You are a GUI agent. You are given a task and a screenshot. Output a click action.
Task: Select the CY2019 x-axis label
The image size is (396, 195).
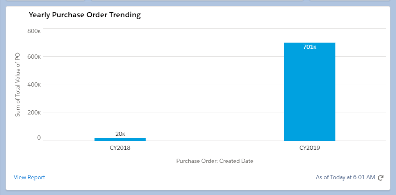point(309,148)
